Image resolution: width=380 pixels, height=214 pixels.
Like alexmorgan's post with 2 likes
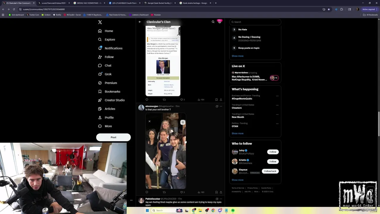click(x=182, y=192)
